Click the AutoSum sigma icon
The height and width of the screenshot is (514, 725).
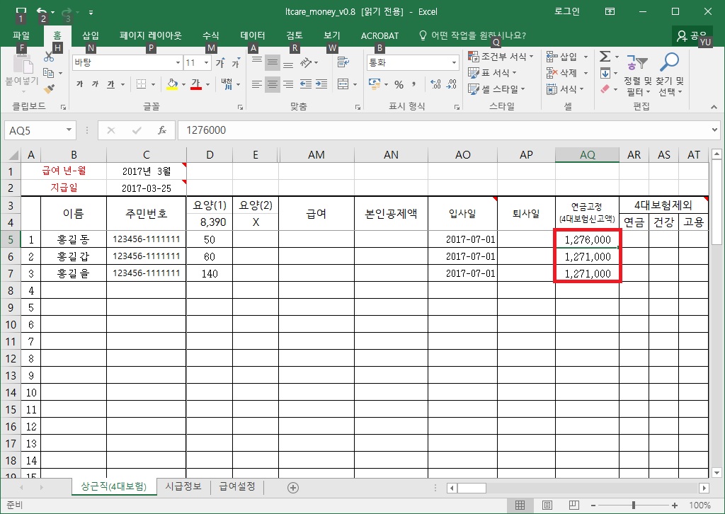click(x=605, y=57)
